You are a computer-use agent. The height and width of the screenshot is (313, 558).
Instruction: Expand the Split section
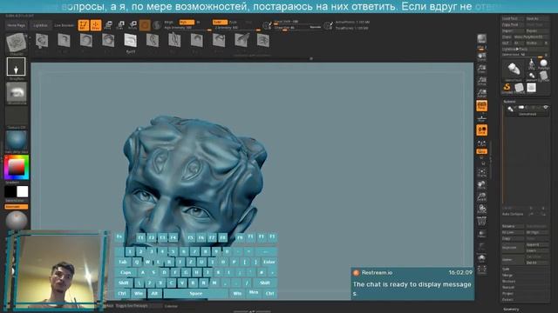[x=506, y=270]
